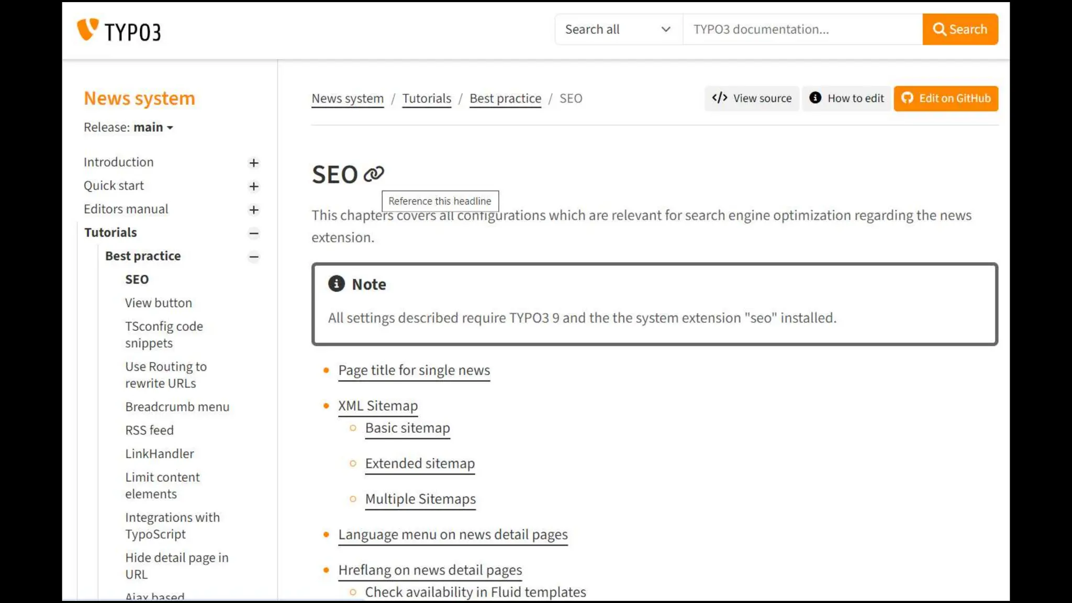Expand the Editors manual section

point(254,210)
